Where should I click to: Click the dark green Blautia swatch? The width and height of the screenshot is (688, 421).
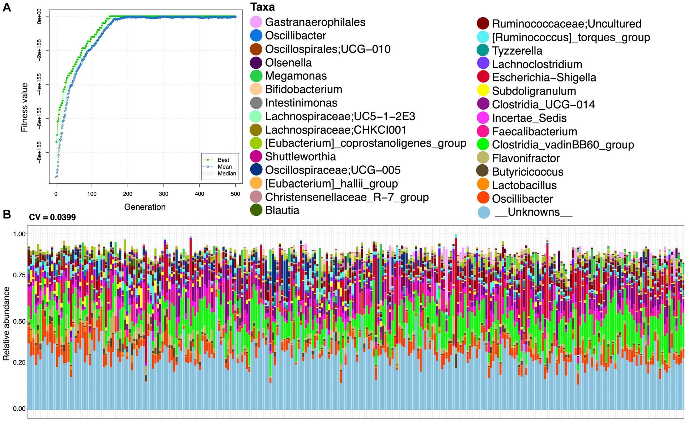coord(256,210)
